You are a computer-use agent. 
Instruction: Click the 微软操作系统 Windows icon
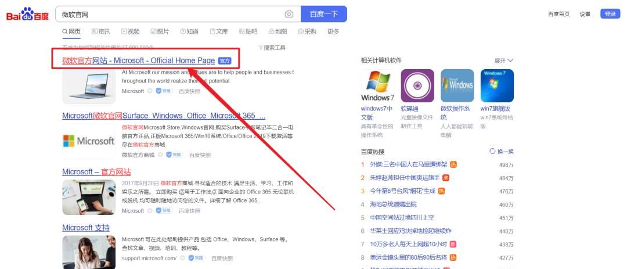457,85
